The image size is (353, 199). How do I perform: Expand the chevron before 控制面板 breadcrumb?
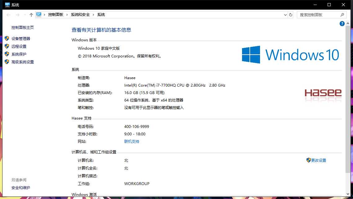tap(44, 15)
